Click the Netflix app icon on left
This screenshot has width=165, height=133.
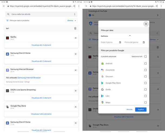[x=8, y=38]
